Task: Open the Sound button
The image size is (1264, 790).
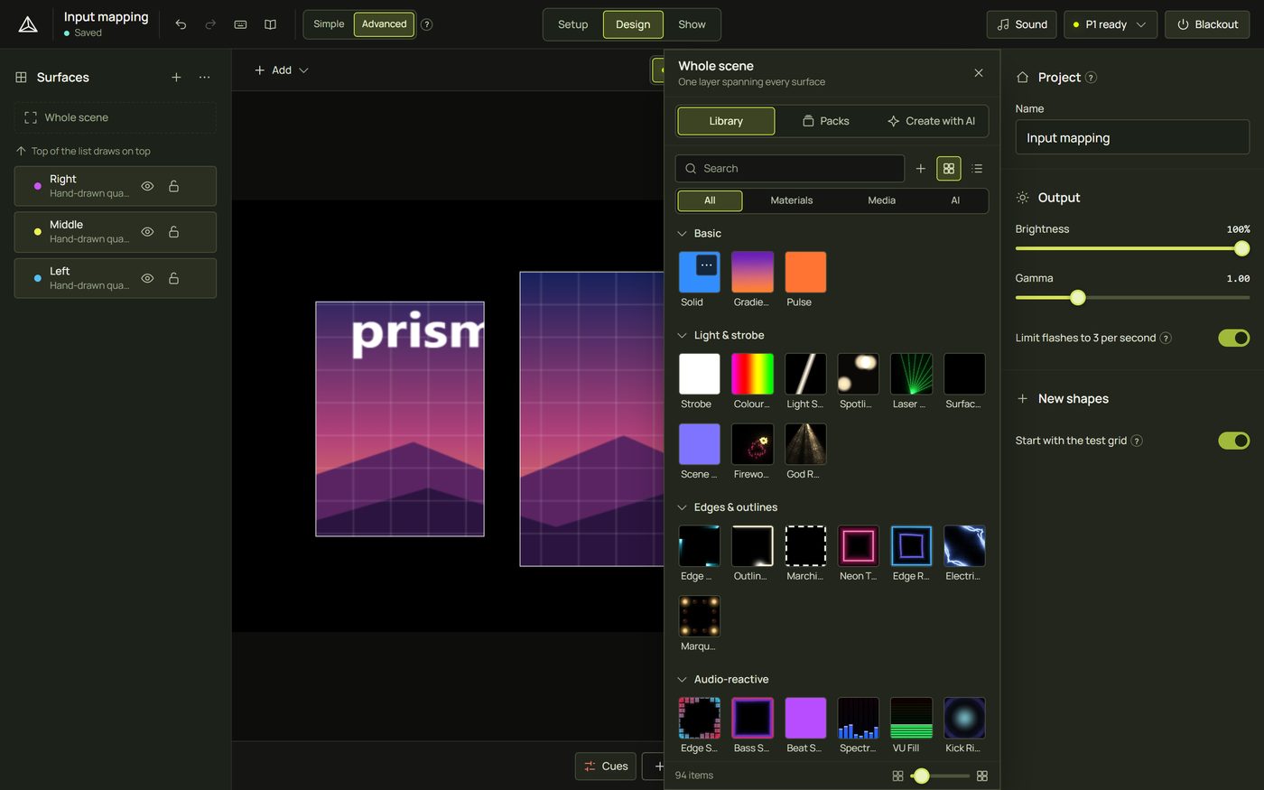Action: (x=1022, y=24)
